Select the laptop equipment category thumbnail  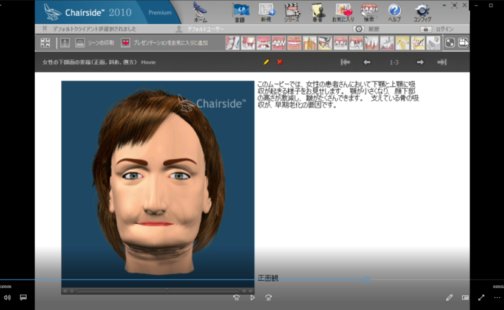(434, 43)
